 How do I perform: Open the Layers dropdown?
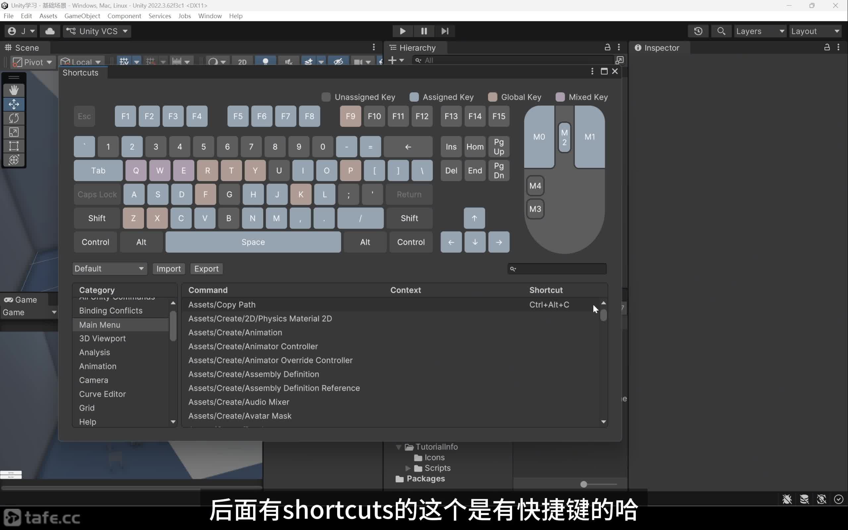(x=760, y=31)
